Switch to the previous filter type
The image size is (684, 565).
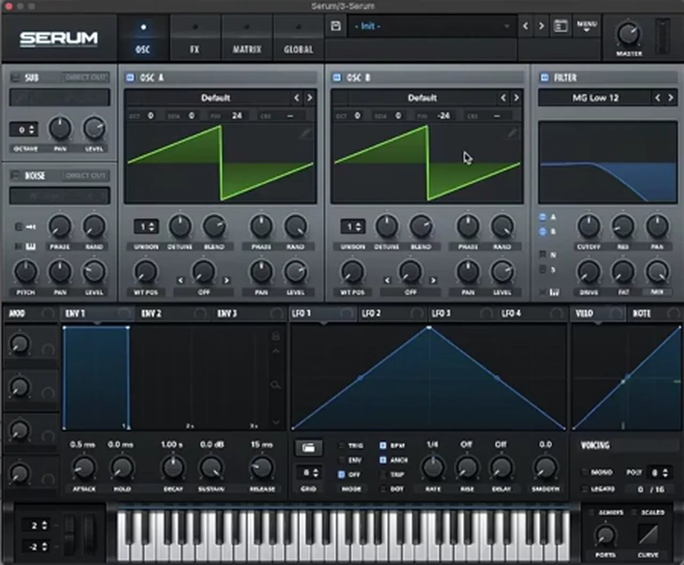point(658,98)
